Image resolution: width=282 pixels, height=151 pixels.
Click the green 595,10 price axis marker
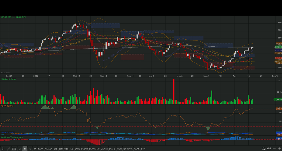(278, 47)
